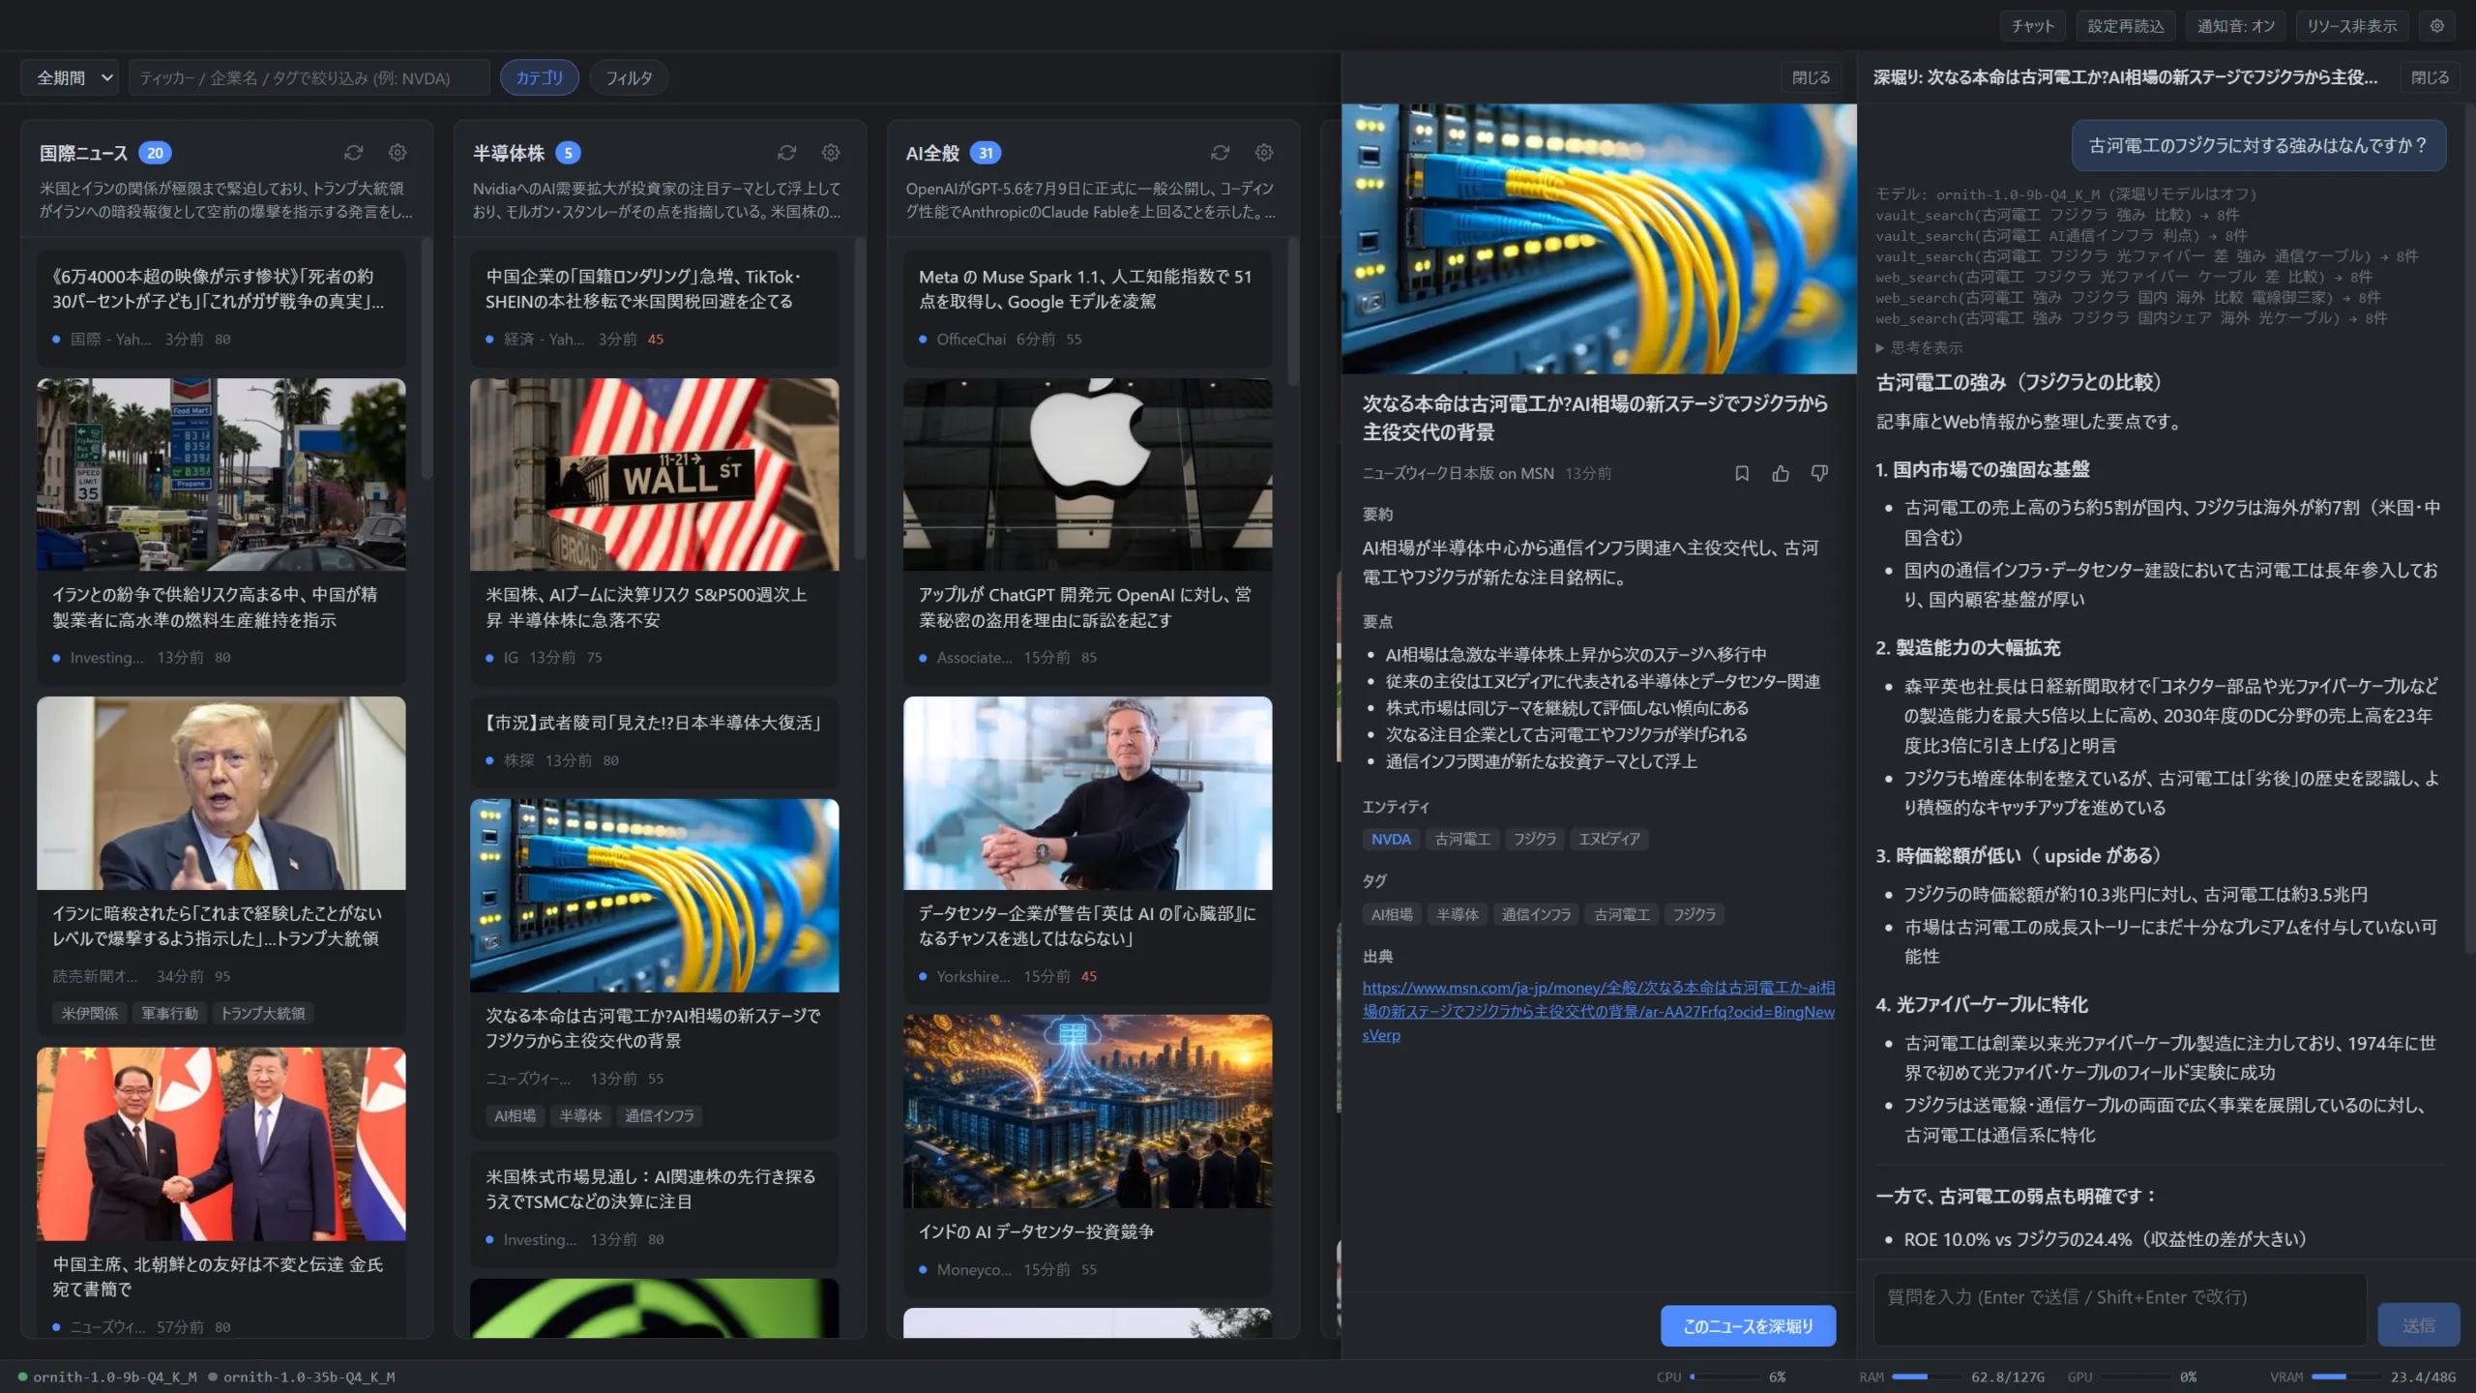Click the CPU usage bar
Viewport: 2476px width, 1393px height.
1723,1377
